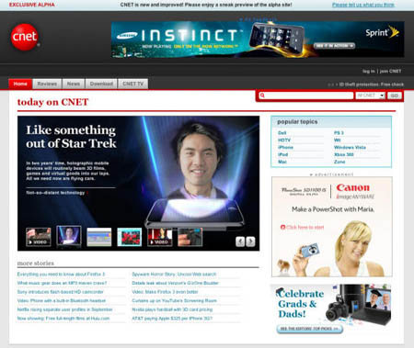Select the hologram face thumbnail
The image size is (414, 348).
tap(69, 236)
